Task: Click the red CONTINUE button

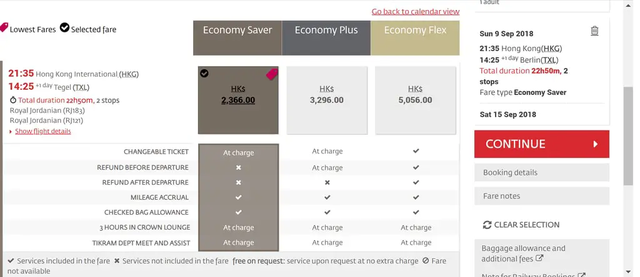Action: [x=542, y=143]
